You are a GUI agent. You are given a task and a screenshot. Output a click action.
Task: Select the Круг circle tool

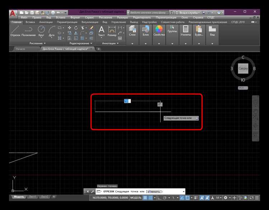point(41,31)
